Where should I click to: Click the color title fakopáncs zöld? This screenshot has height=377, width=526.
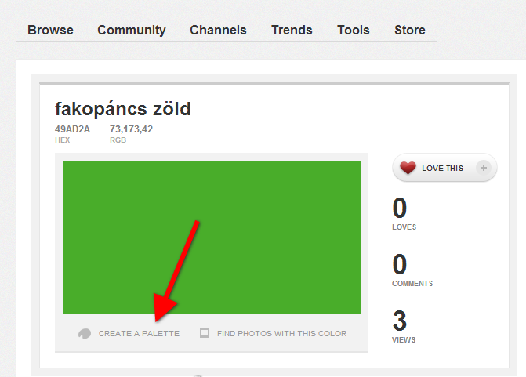[x=123, y=109]
